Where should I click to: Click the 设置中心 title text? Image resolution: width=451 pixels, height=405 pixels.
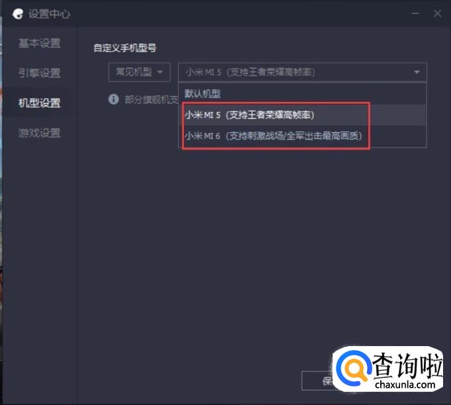(49, 14)
